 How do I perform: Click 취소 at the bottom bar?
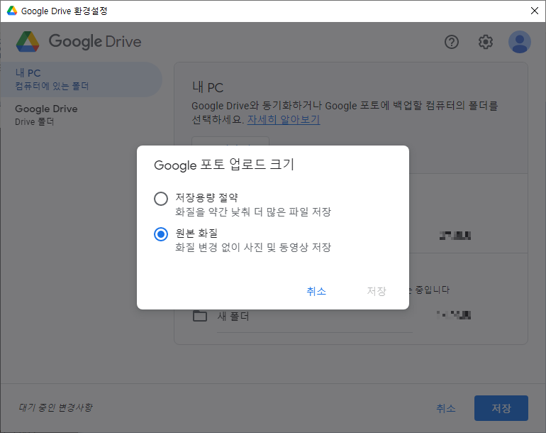(446, 408)
